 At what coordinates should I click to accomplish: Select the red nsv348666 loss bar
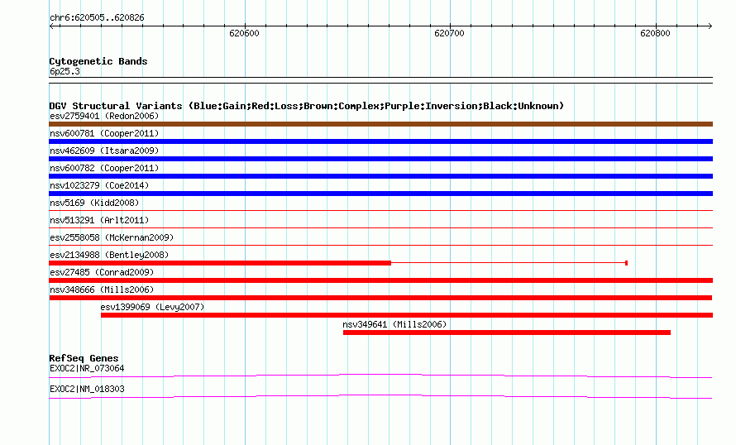(380, 298)
